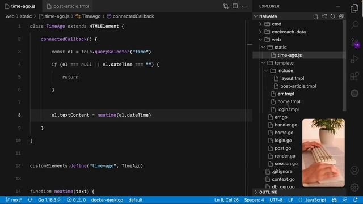The height and width of the screenshot is (204, 363).
Task: Click the git branch next* indicator
Action: click(x=14, y=200)
